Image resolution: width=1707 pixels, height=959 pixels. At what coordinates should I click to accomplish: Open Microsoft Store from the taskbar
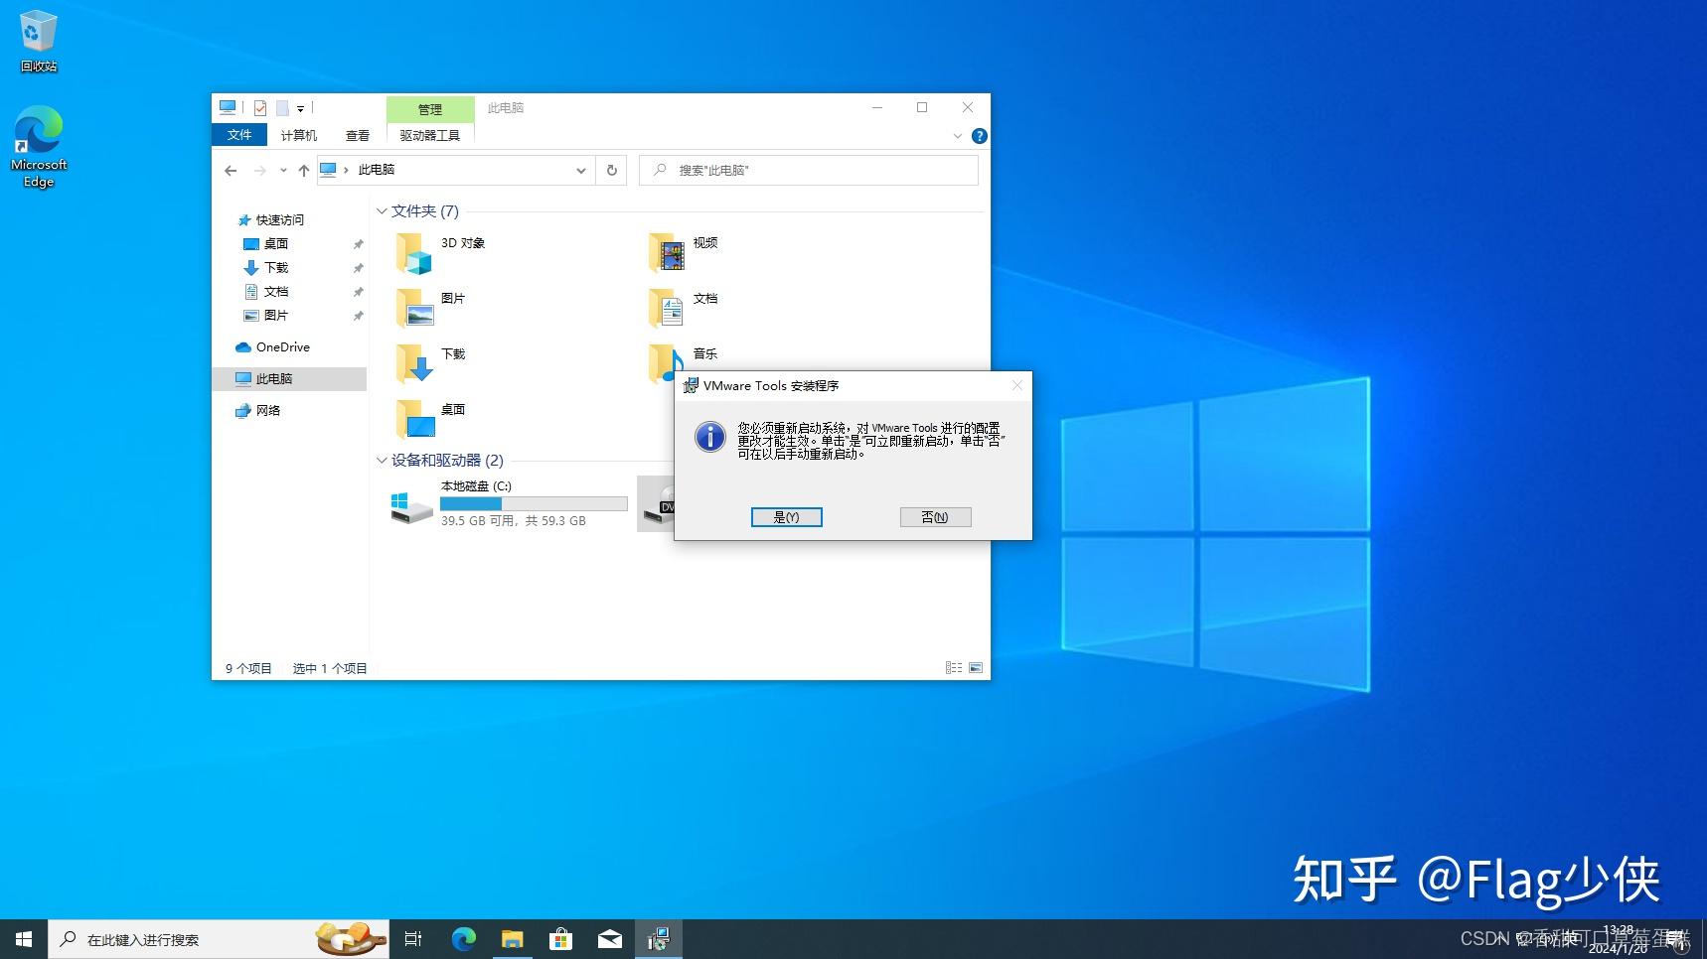click(x=562, y=938)
